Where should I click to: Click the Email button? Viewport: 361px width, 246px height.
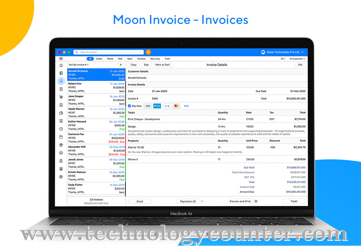(140, 201)
